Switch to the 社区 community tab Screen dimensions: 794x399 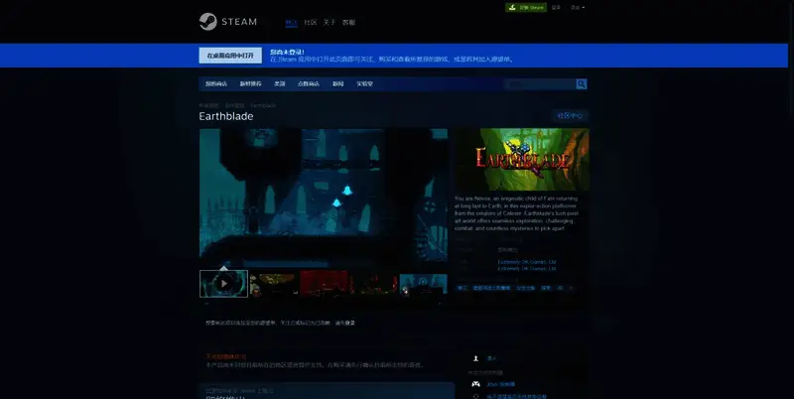tap(310, 22)
